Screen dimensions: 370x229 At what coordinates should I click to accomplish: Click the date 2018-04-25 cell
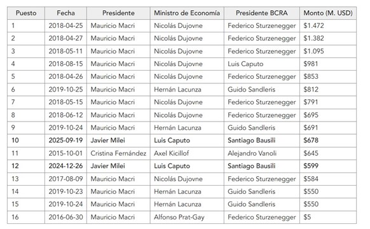pos(66,25)
